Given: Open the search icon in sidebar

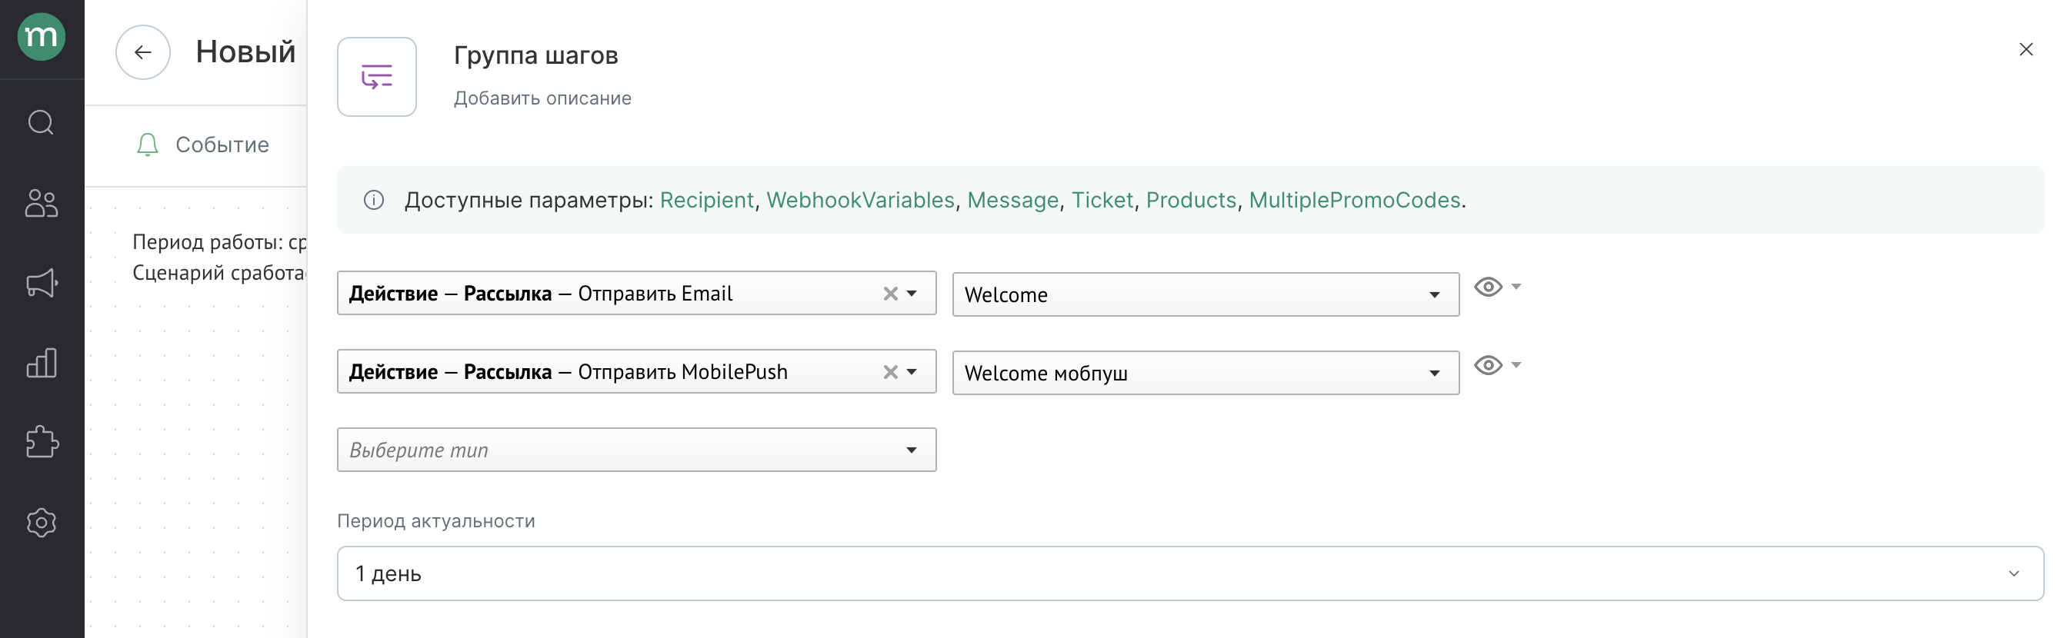Looking at the screenshot, I should click(x=41, y=123).
